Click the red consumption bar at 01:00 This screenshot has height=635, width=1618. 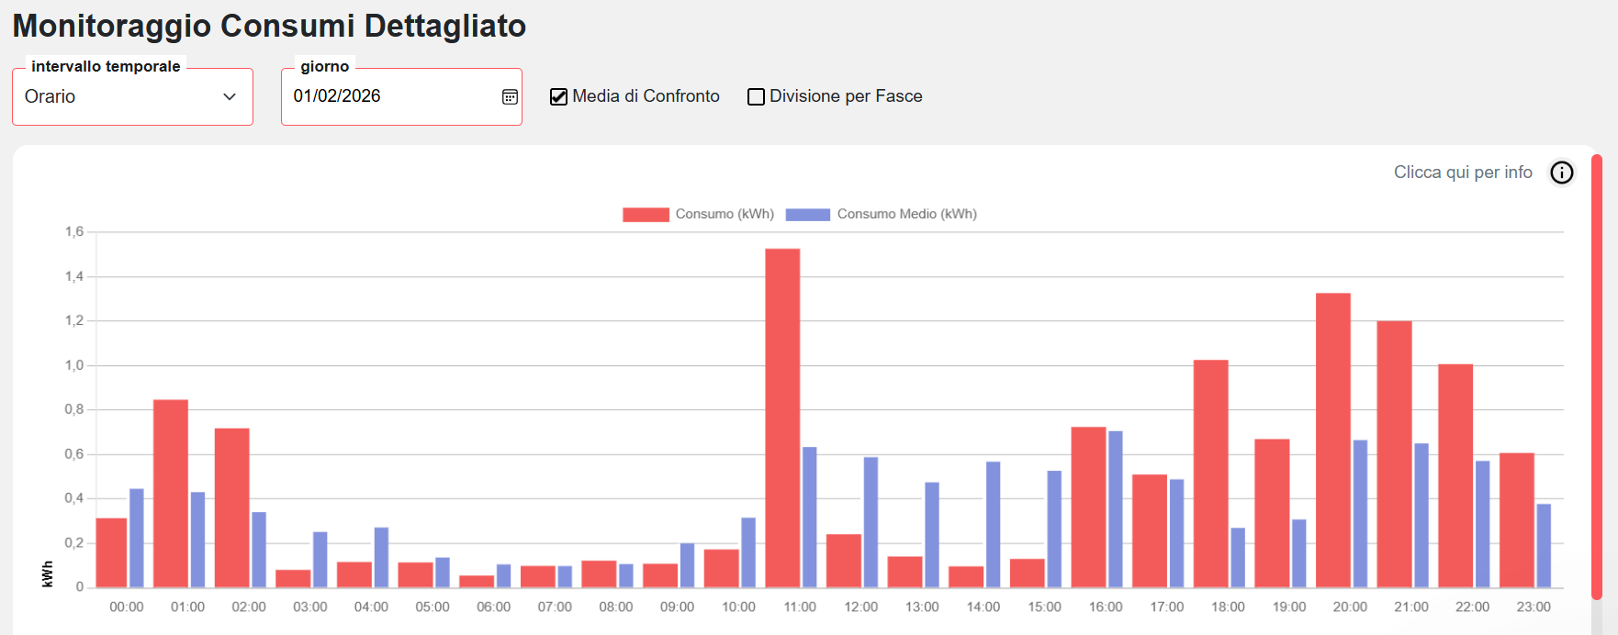171,494
